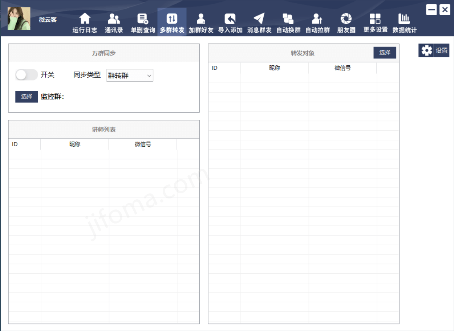
Task: Open the 消息群发 paper plane icon
Action: pos(259,19)
